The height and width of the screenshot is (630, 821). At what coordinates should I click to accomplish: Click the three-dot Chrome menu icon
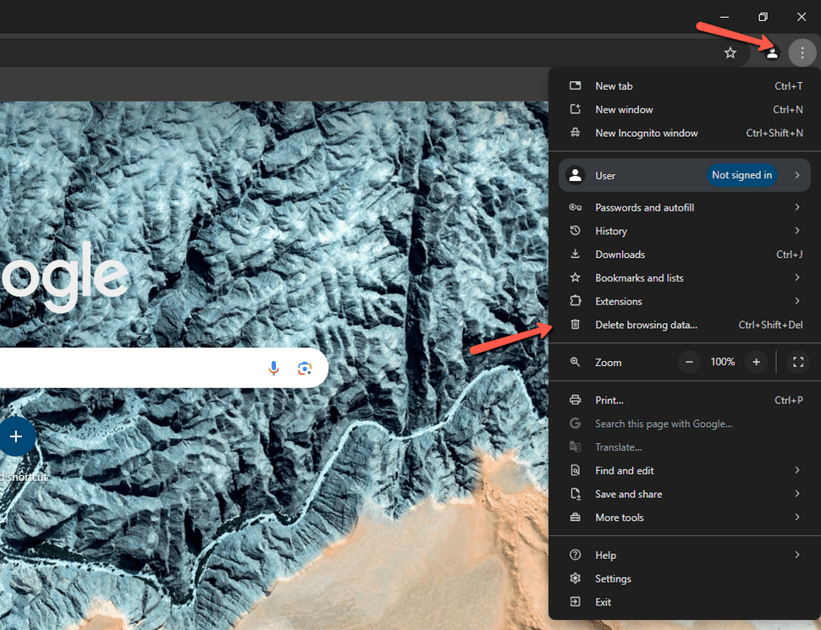[x=802, y=52]
